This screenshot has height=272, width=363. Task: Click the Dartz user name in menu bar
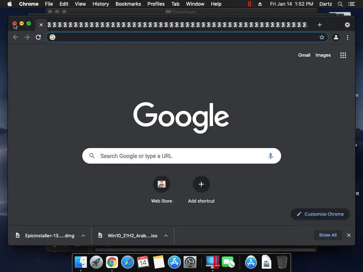click(x=325, y=4)
